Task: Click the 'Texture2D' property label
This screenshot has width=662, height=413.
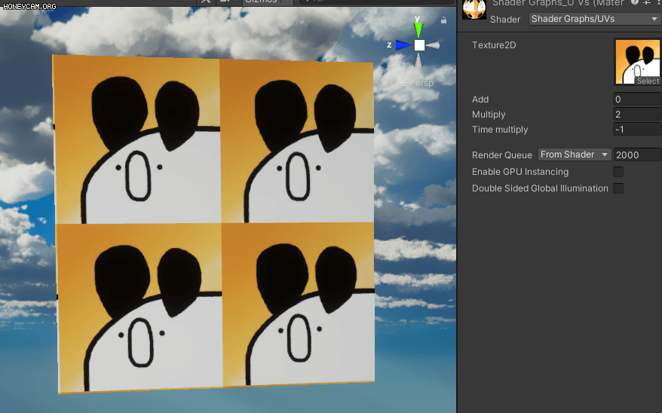Action: pos(494,45)
